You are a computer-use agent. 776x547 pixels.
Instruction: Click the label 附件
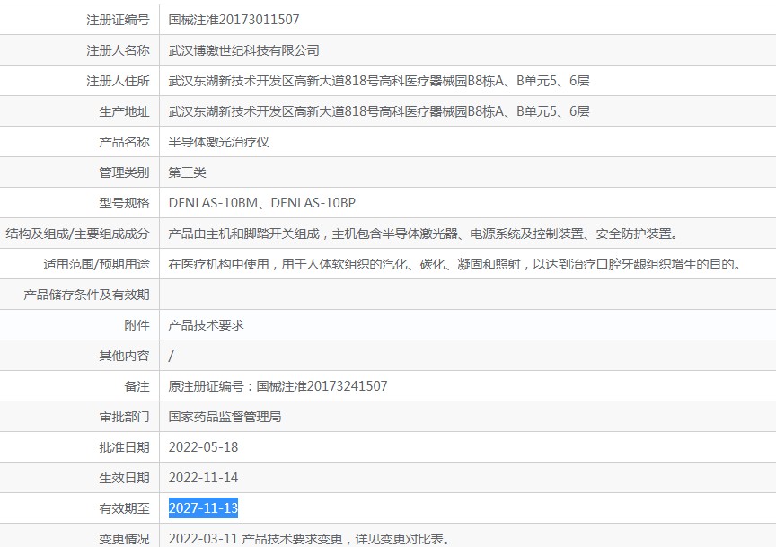click(137, 325)
